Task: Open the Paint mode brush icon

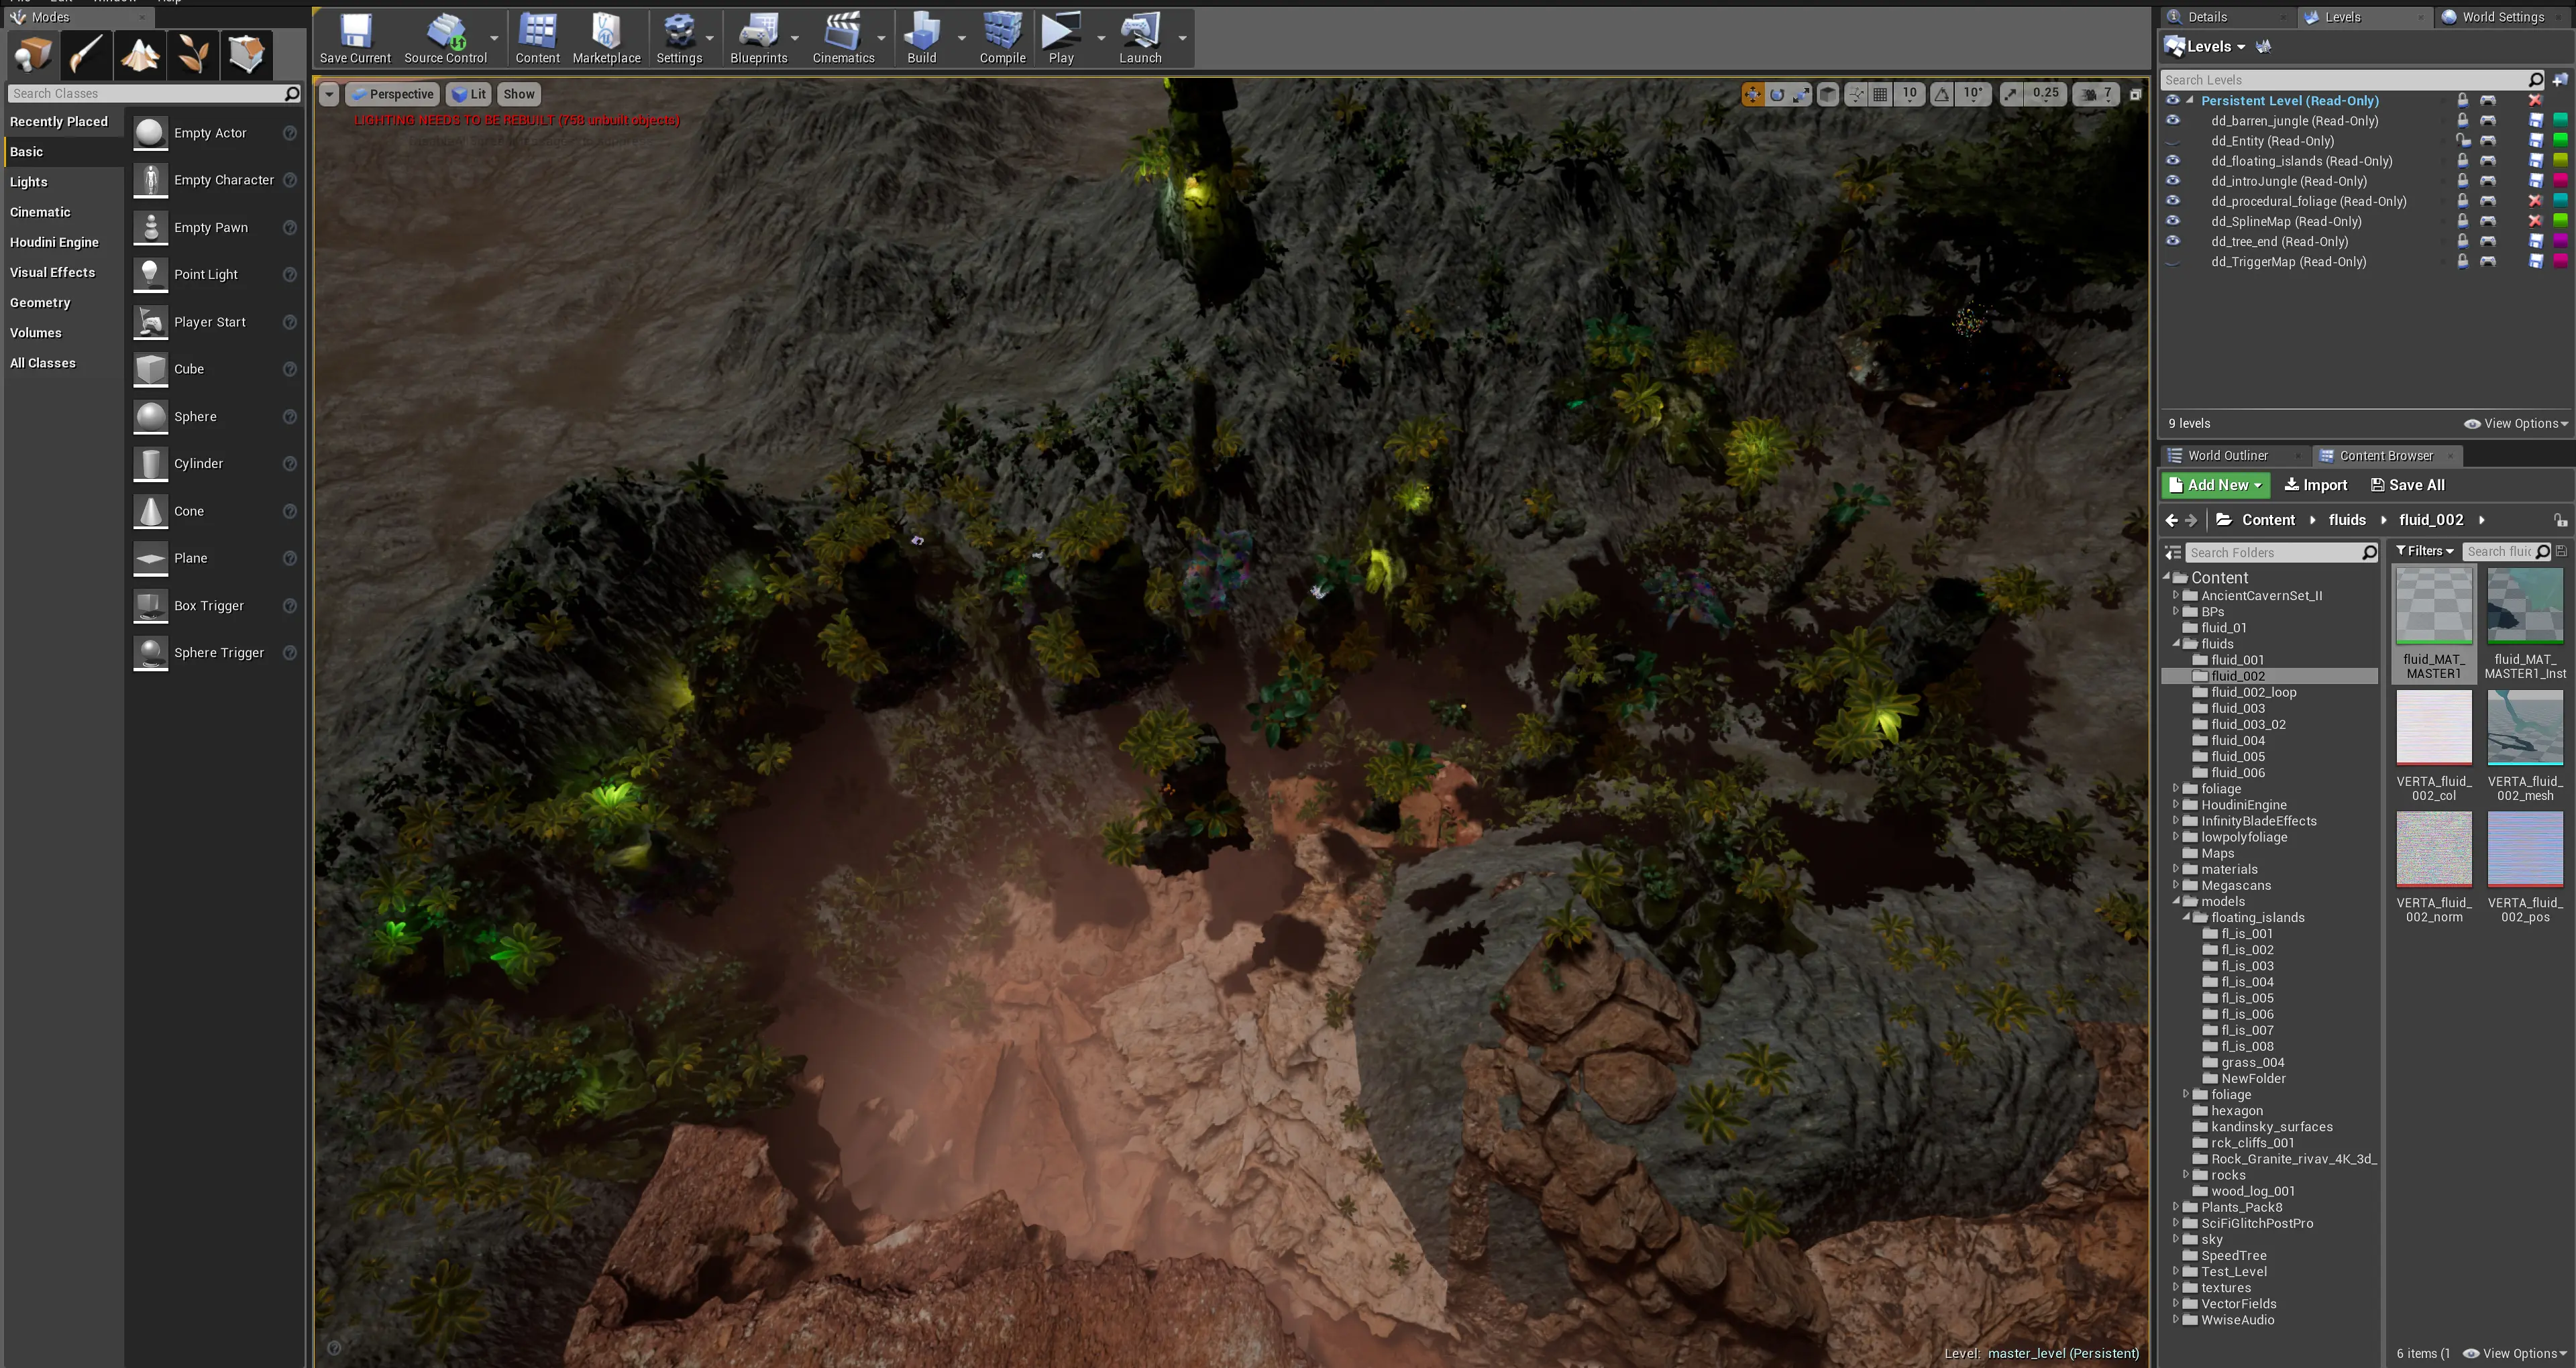Action: tap(86, 54)
